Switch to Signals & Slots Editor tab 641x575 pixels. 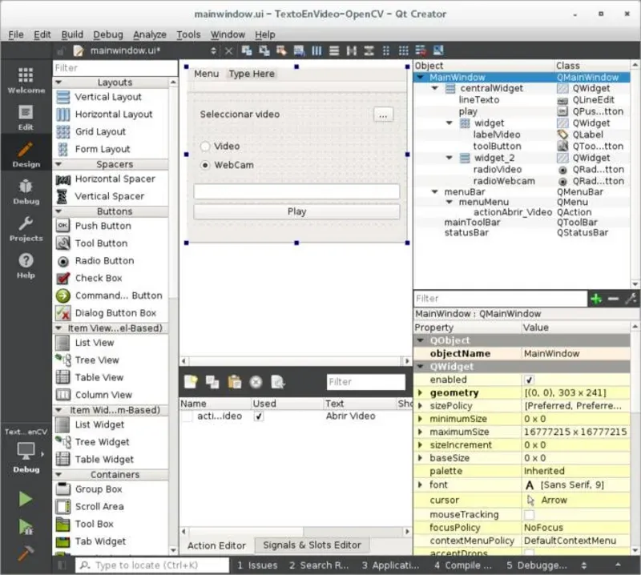click(x=312, y=545)
